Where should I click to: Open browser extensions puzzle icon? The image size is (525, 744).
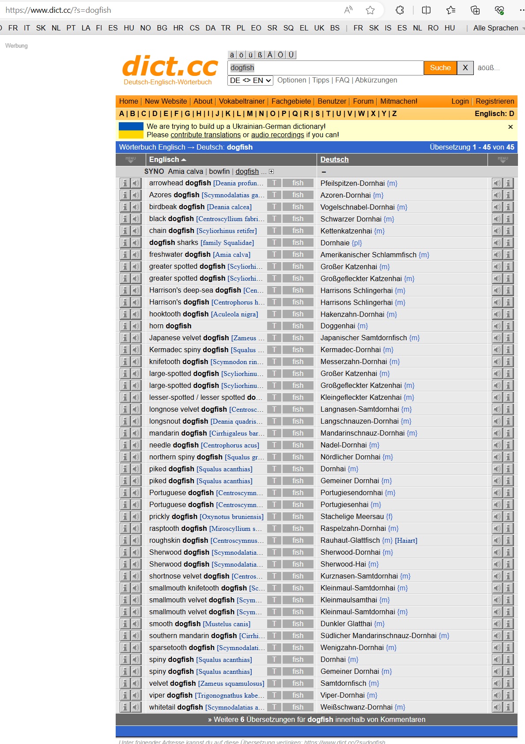[400, 10]
